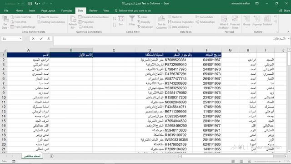Click the Undo arrow icon
The width and height of the screenshot is (291, 164).
tap(36, 4)
